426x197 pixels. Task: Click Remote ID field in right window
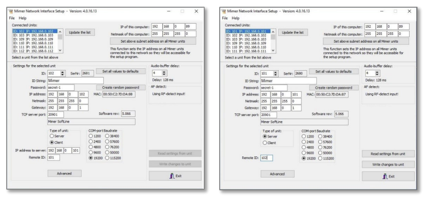coord(266,158)
